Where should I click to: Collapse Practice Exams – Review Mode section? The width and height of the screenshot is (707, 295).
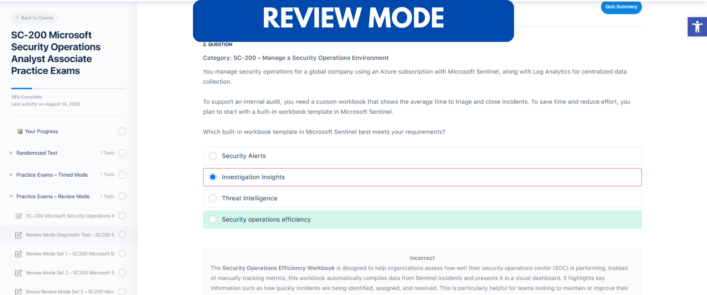point(11,197)
